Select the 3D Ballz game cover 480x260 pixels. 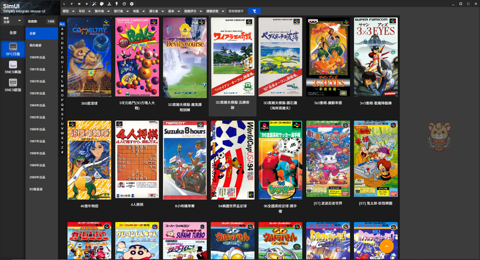click(x=137, y=57)
